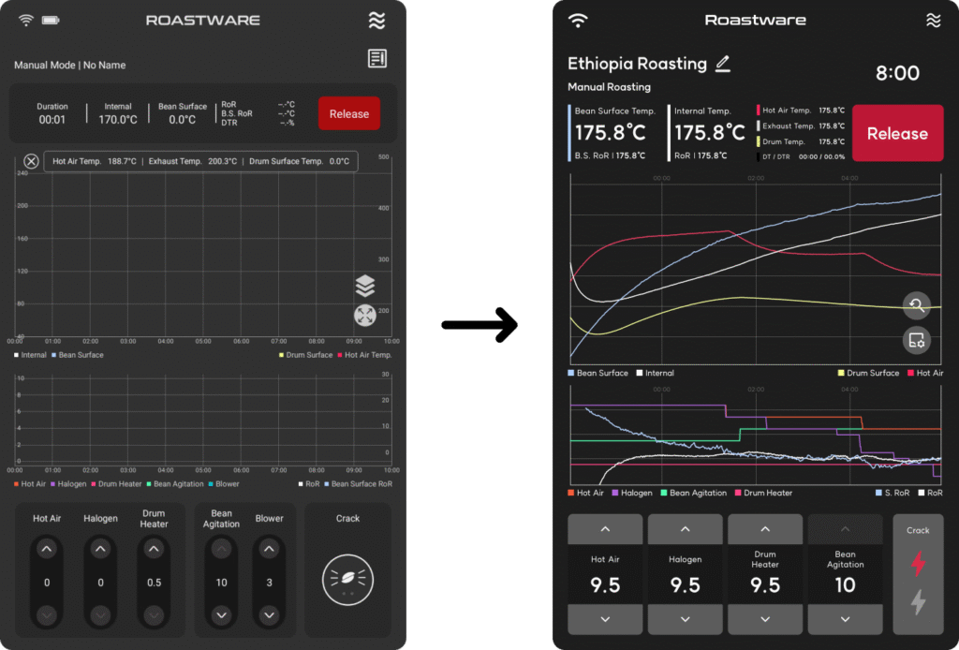Decrease Hot Air with the round down arrow

pyautogui.click(x=47, y=615)
